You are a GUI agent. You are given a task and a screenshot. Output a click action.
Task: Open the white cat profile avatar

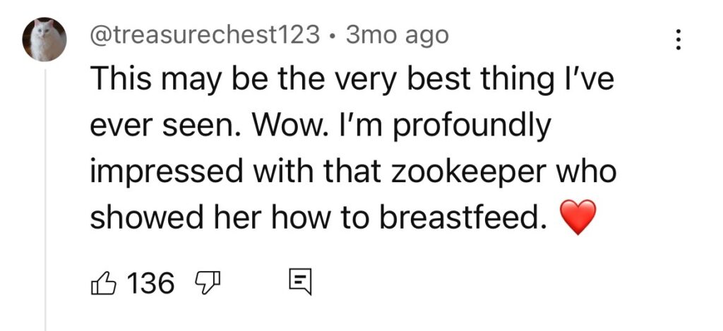(46, 40)
